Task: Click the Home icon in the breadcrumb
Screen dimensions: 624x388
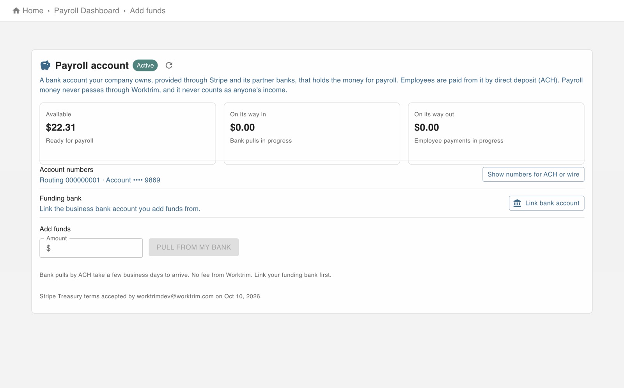Action: [x=16, y=11]
